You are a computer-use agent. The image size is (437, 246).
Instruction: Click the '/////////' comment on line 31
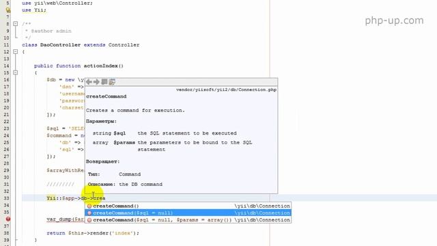[61, 184]
